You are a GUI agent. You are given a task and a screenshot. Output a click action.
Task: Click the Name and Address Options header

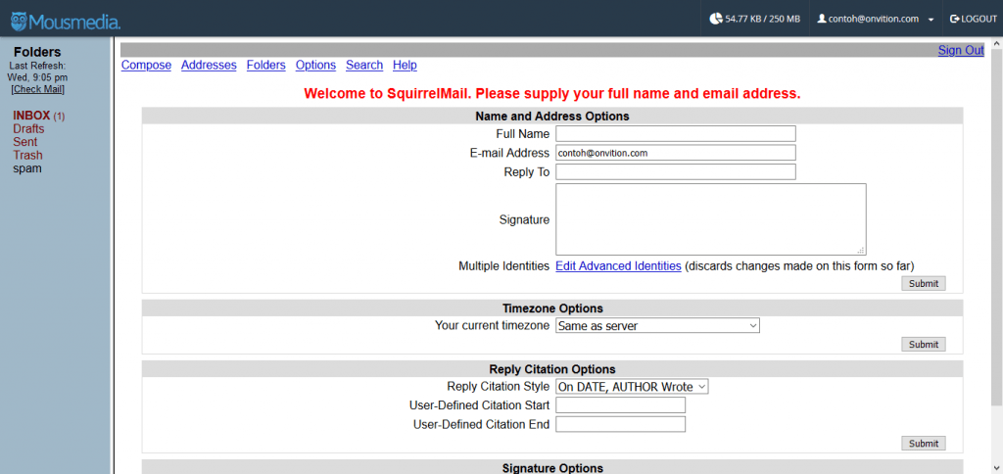(552, 117)
